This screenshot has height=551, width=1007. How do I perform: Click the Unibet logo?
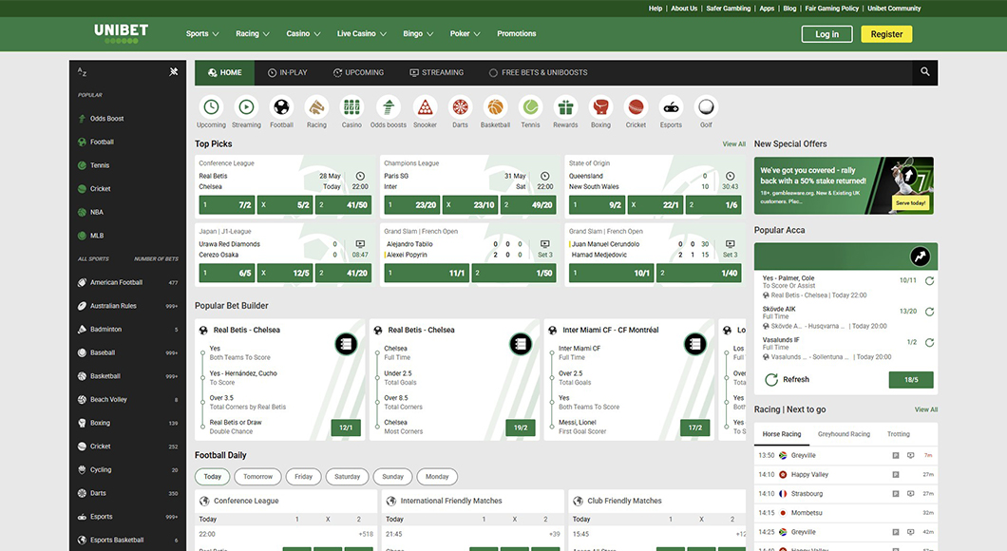(121, 33)
